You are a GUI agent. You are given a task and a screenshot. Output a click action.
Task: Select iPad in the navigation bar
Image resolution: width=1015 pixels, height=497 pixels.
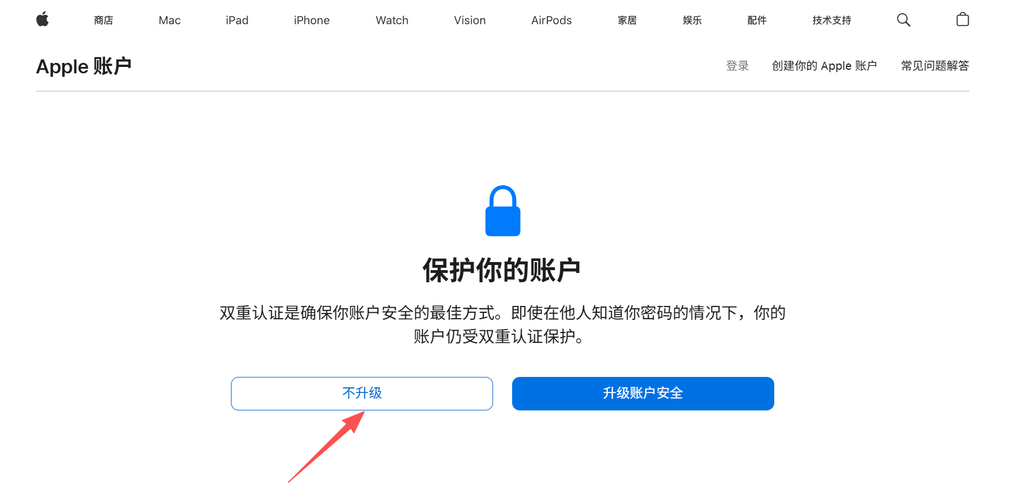tap(237, 20)
